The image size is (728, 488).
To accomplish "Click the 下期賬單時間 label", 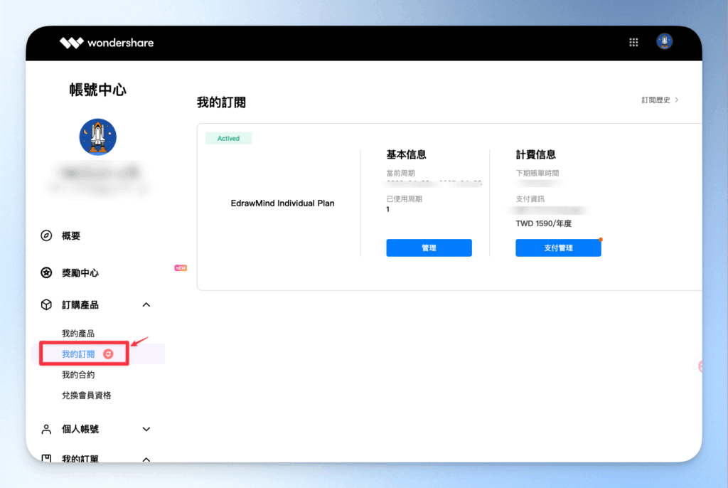I will (x=537, y=173).
